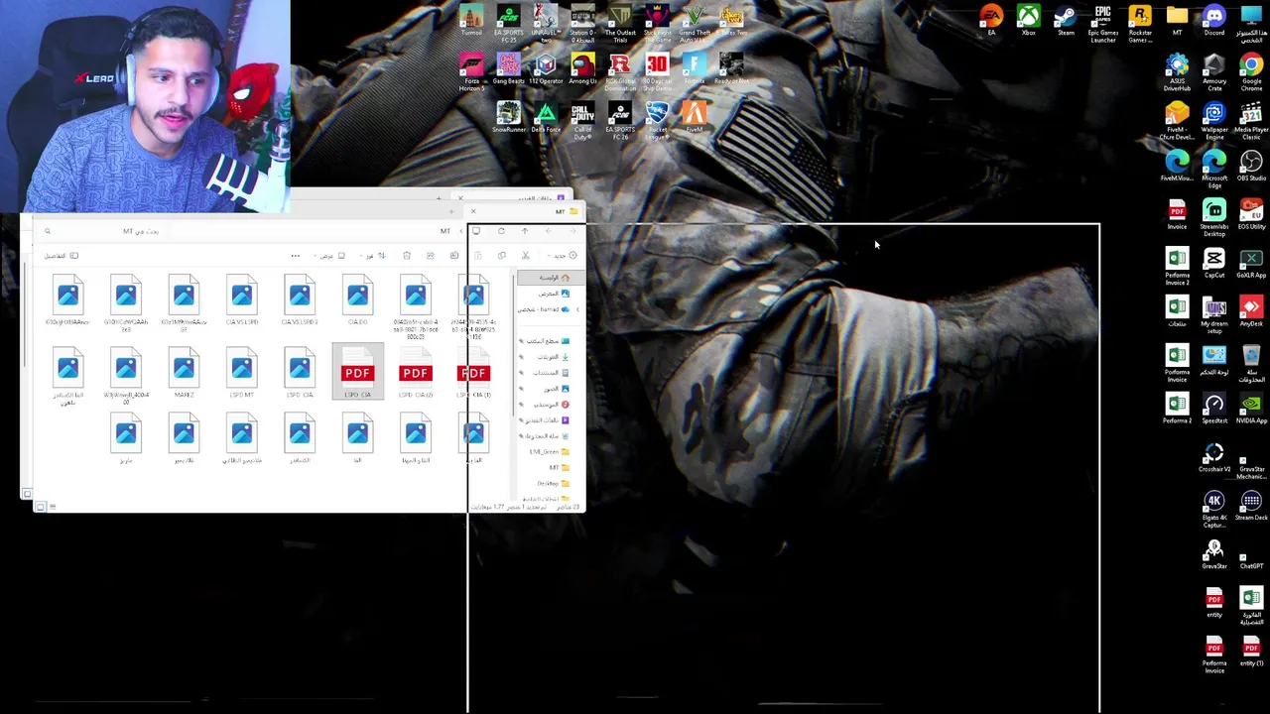Select the Home item in navigation pane
Image resolution: width=1270 pixels, height=714 pixels.
[550, 278]
